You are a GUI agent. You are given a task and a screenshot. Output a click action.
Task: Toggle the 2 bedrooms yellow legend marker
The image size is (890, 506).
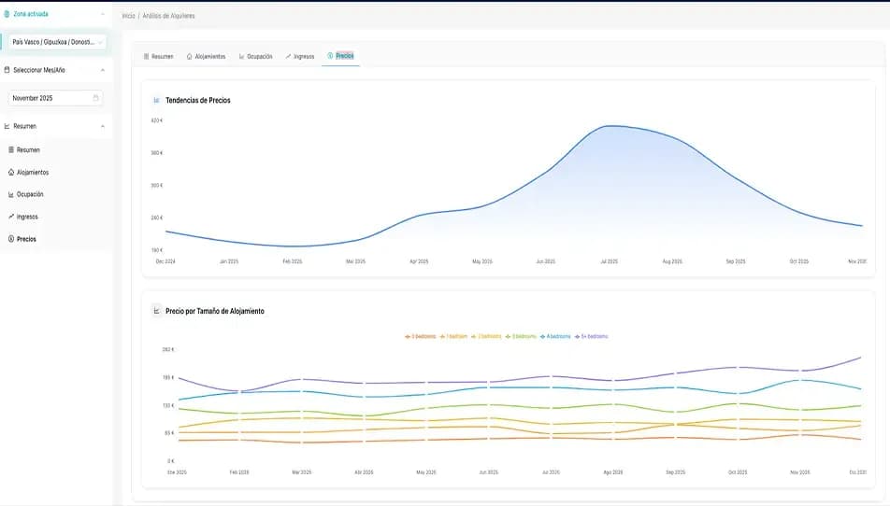coord(474,336)
